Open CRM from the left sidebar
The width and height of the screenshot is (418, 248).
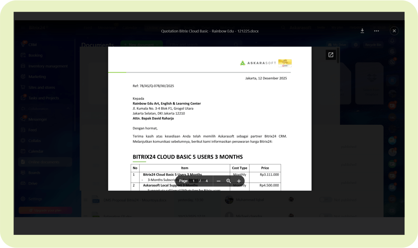click(x=32, y=45)
